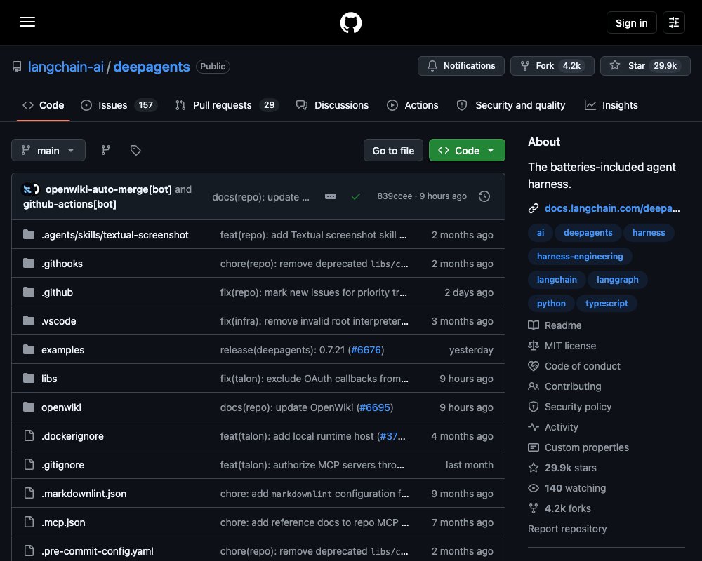Click the icon beside Custom properties

(x=534, y=447)
